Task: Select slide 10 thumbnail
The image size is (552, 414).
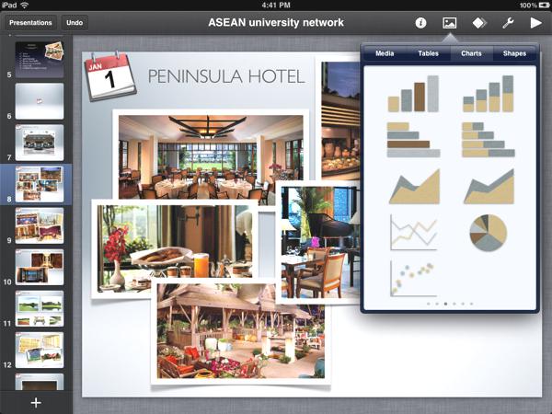Action: 40,267
